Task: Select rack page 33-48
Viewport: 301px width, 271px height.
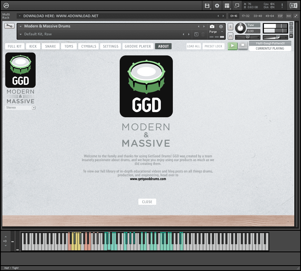Action: pyautogui.click(x=257, y=16)
